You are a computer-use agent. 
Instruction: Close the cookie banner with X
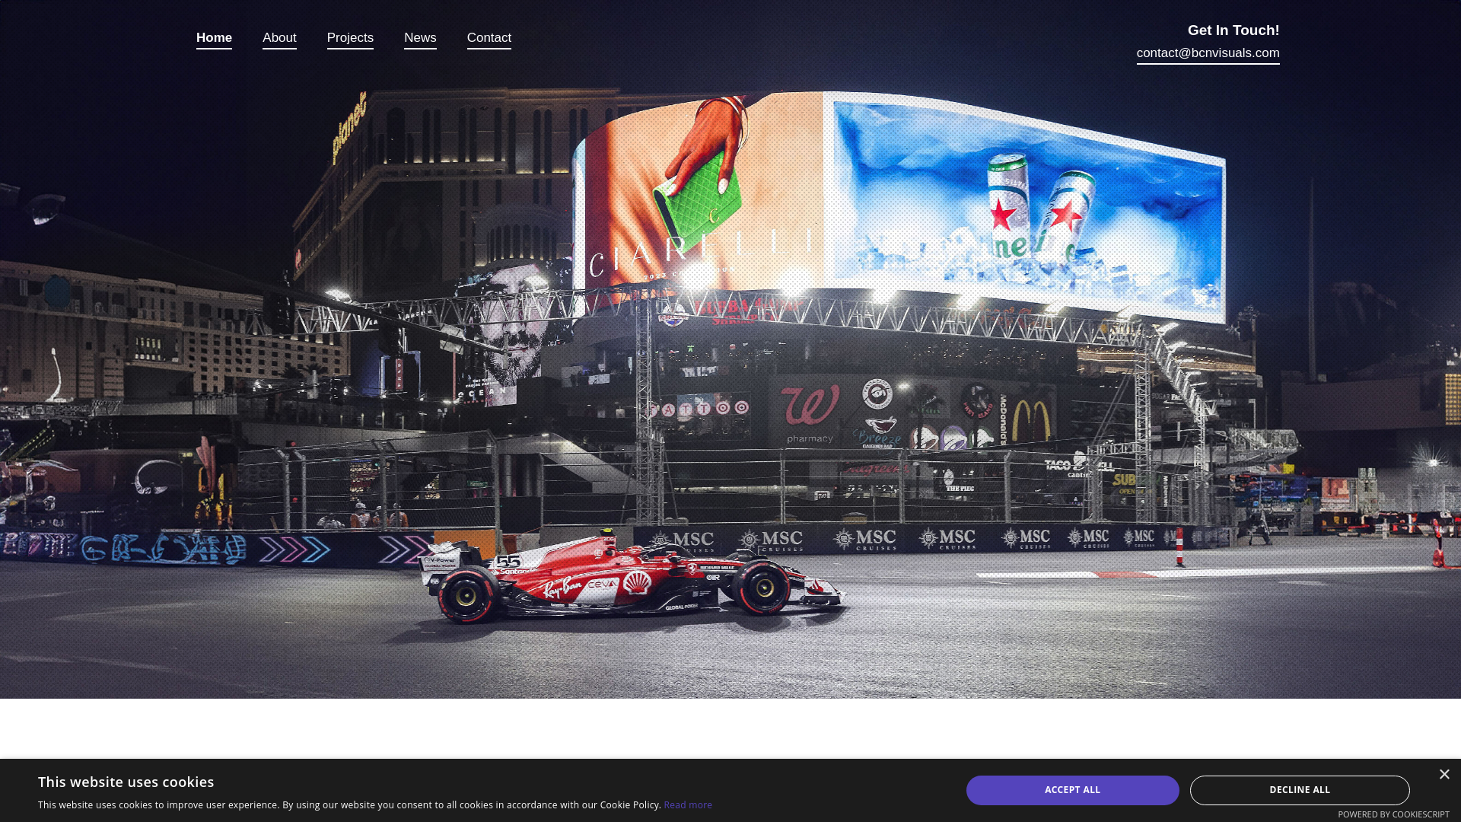coord(1444,774)
